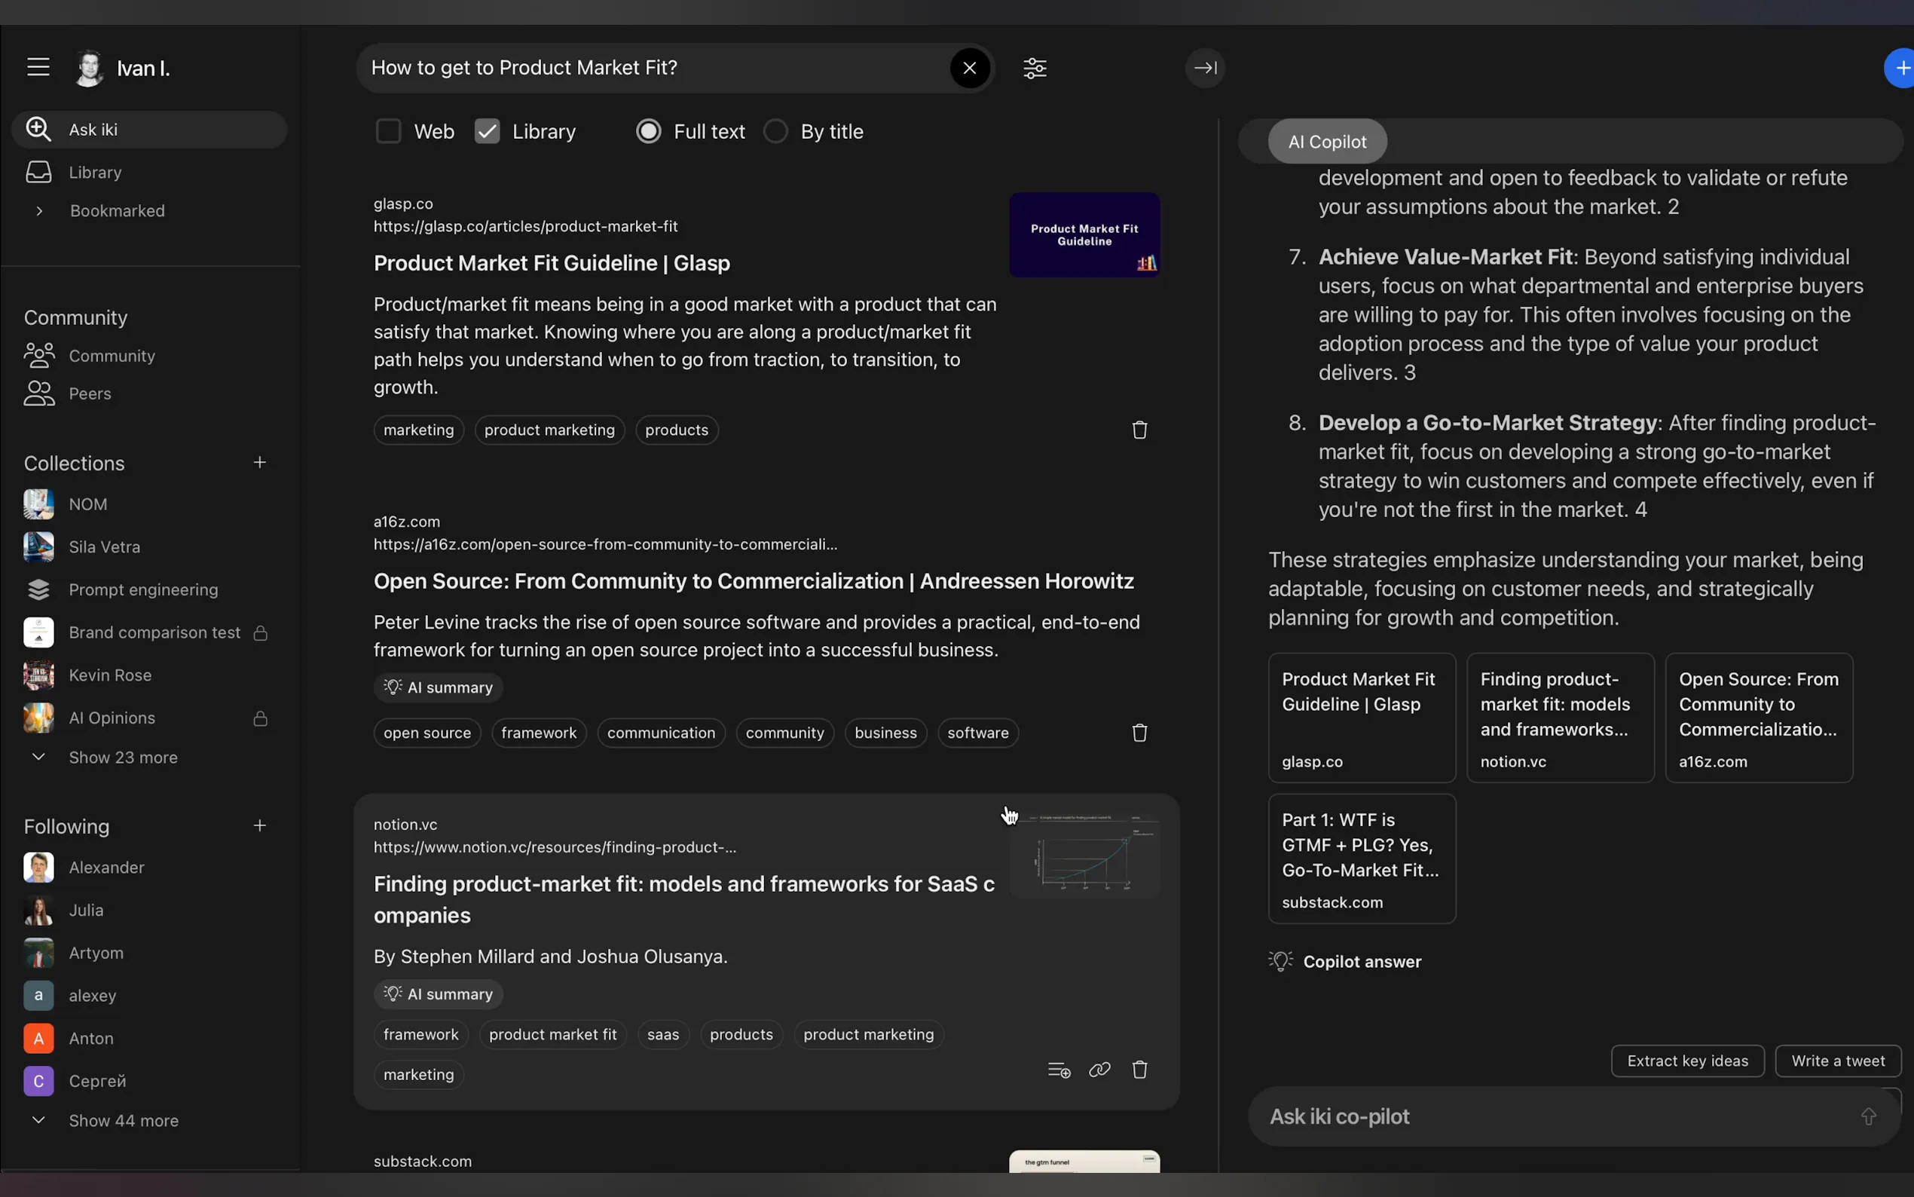Clear the search query with X button
Screen dimensions: 1914x1197
point(969,68)
